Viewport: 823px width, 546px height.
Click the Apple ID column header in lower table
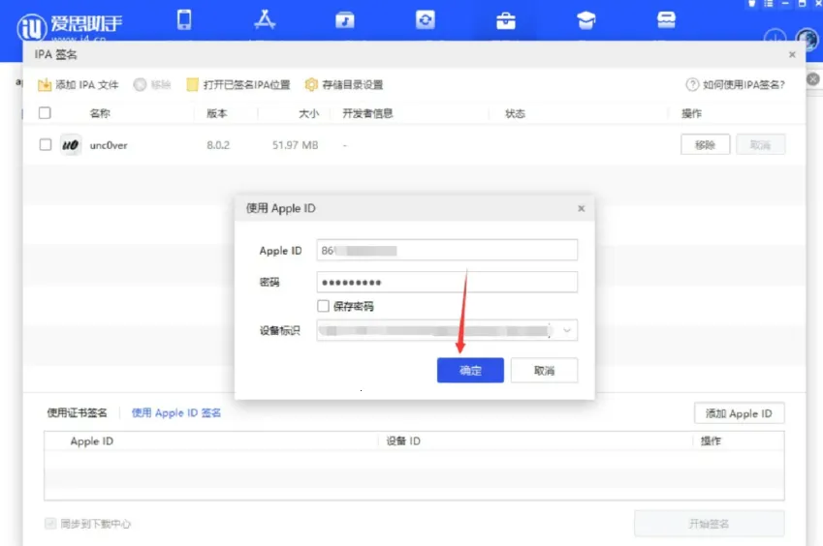[92, 441]
